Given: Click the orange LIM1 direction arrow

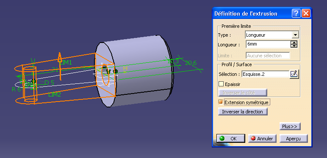Looking at the screenshot, I should click(x=60, y=66).
